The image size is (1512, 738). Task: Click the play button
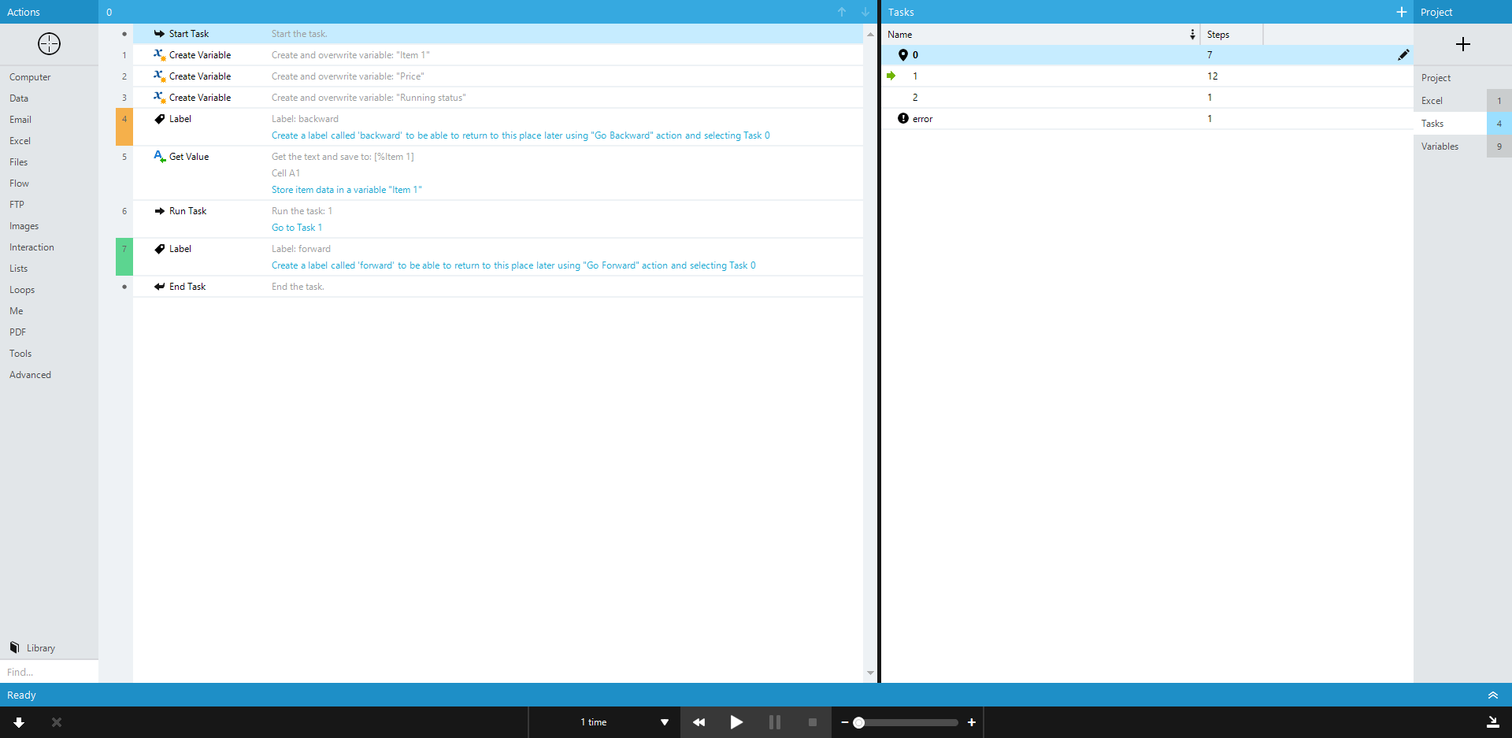[736, 722]
